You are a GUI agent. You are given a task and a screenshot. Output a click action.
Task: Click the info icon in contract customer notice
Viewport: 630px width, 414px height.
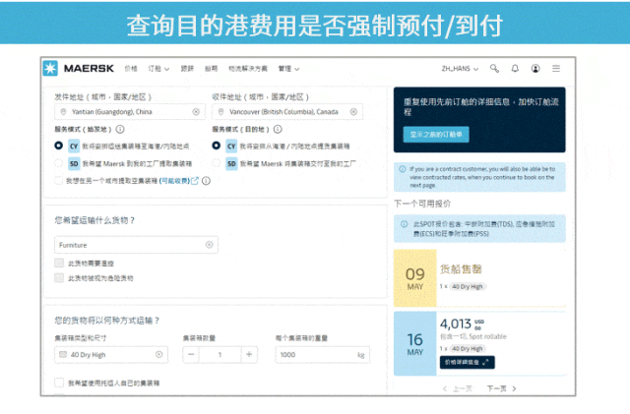pyautogui.click(x=403, y=169)
